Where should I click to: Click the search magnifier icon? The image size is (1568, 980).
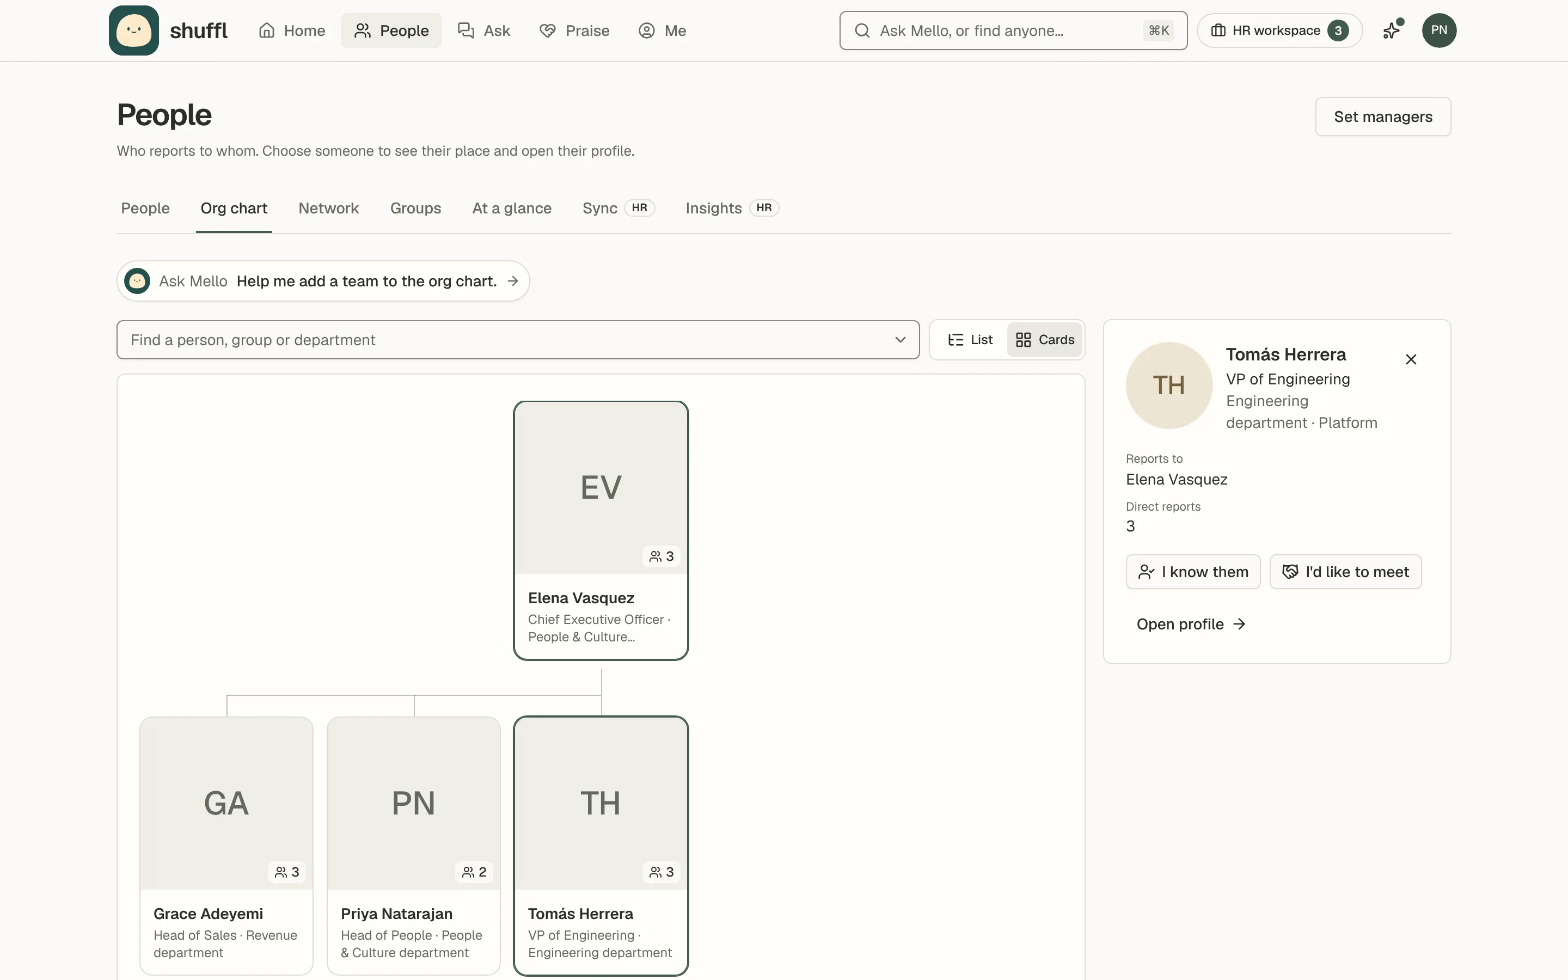click(862, 30)
